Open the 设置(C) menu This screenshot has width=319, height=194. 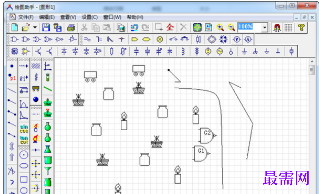point(90,17)
